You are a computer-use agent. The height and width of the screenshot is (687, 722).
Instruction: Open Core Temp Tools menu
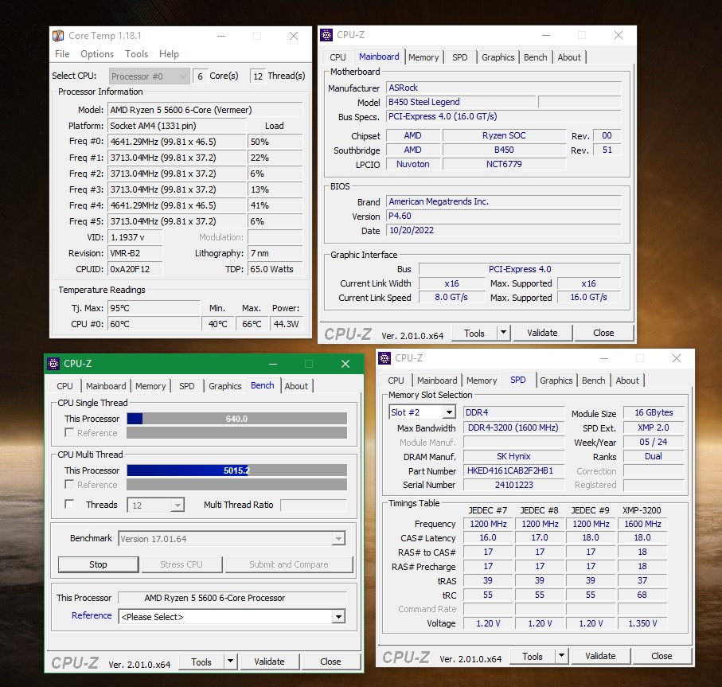[137, 54]
